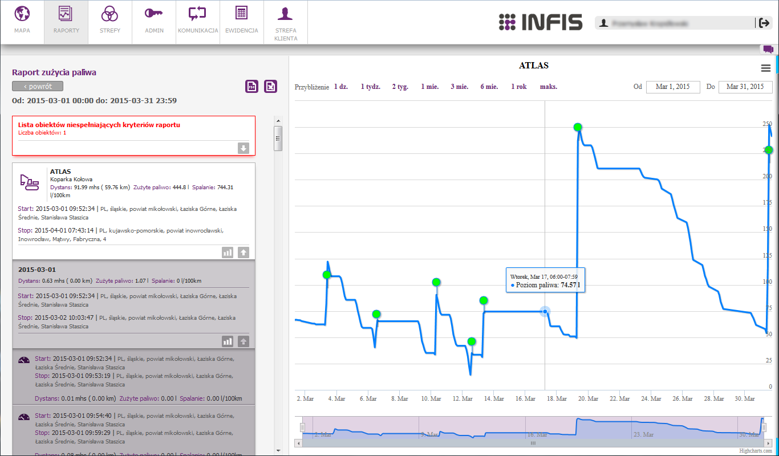The image size is (779, 456).
Task: Click the INFIS logo
Action: click(540, 22)
